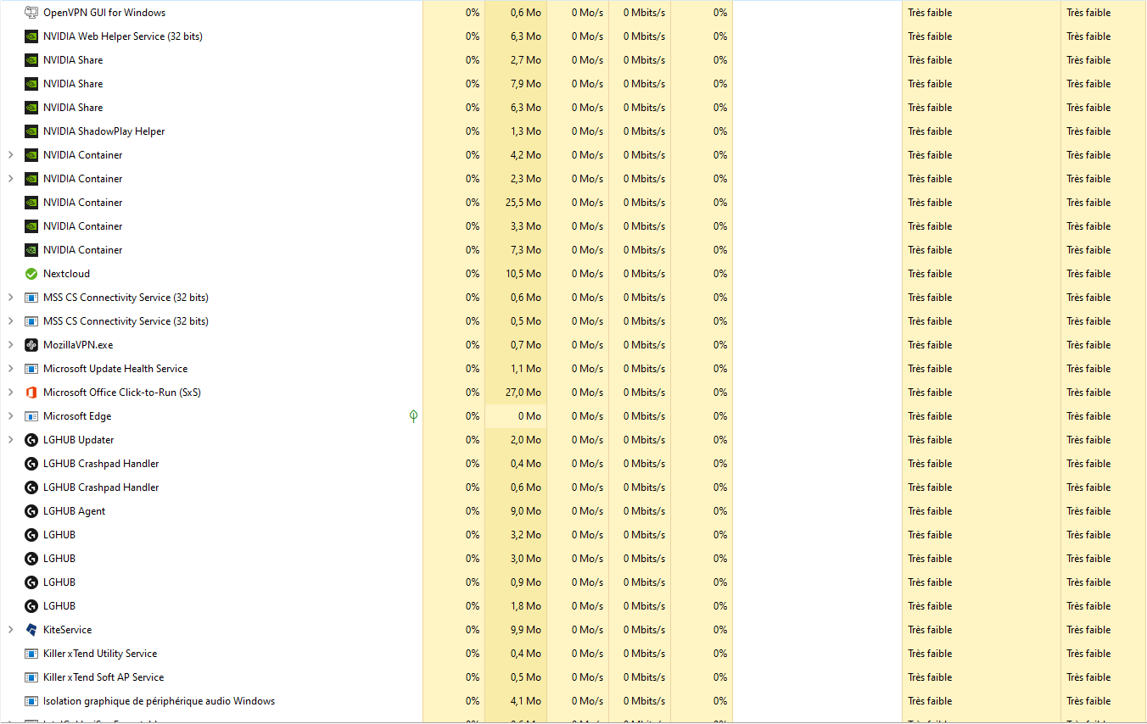The height and width of the screenshot is (724, 1147).
Task: Click the '4,1 Mo' memory cell
Action: [x=516, y=701]
